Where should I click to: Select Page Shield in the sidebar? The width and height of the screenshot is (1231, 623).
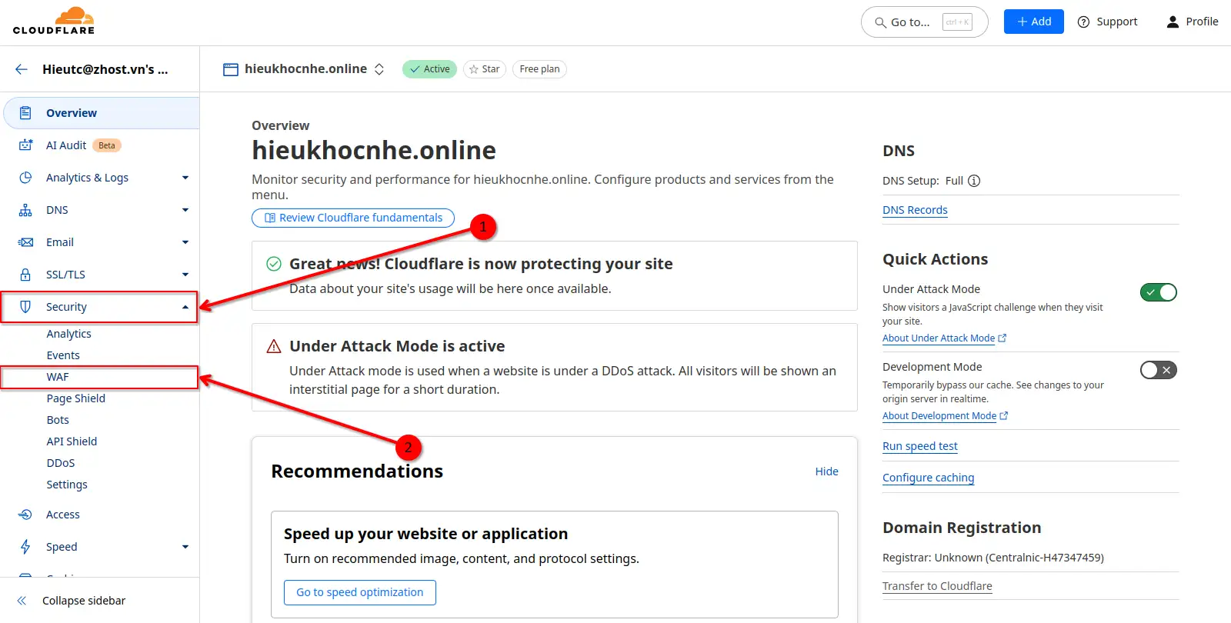tap(75, 398)
